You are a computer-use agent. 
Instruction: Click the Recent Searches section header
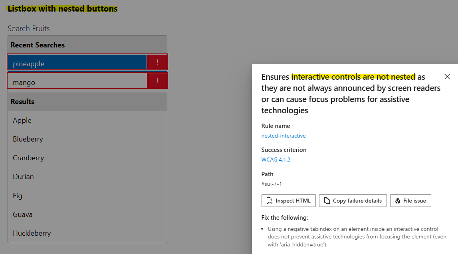tap(38, 45)
